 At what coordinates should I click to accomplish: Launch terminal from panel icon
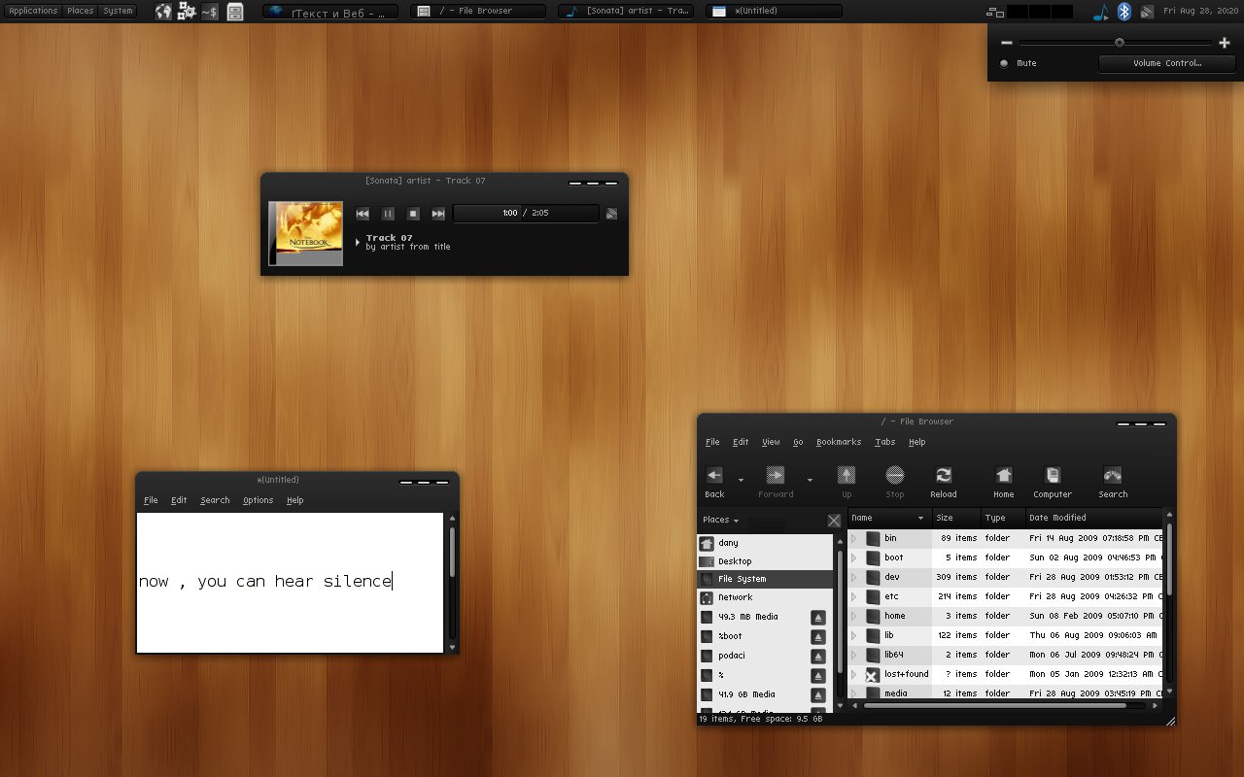tap(209, 12)
